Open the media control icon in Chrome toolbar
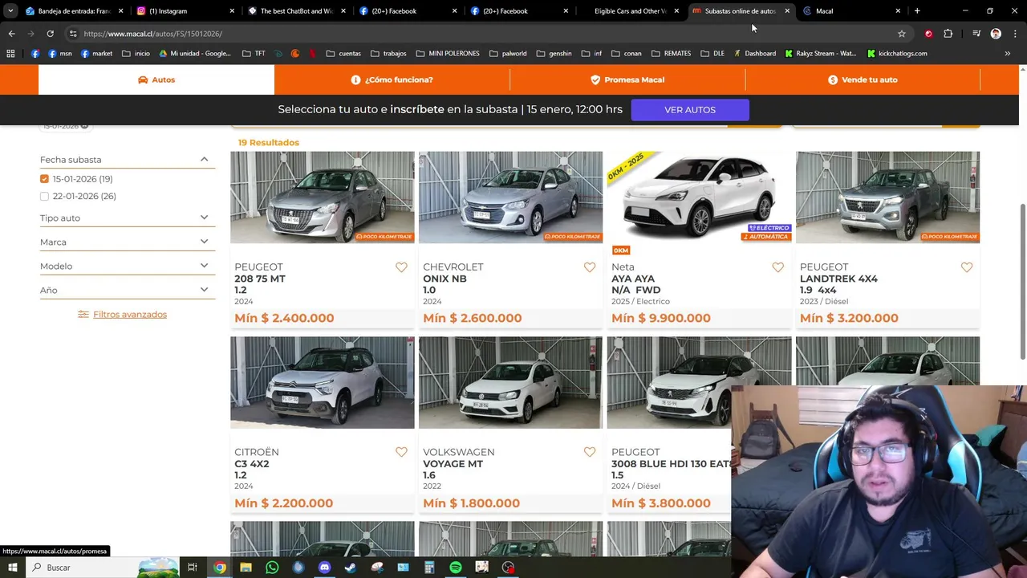Viewport: 1027px width, 578px height. click(x=976, y=34)
